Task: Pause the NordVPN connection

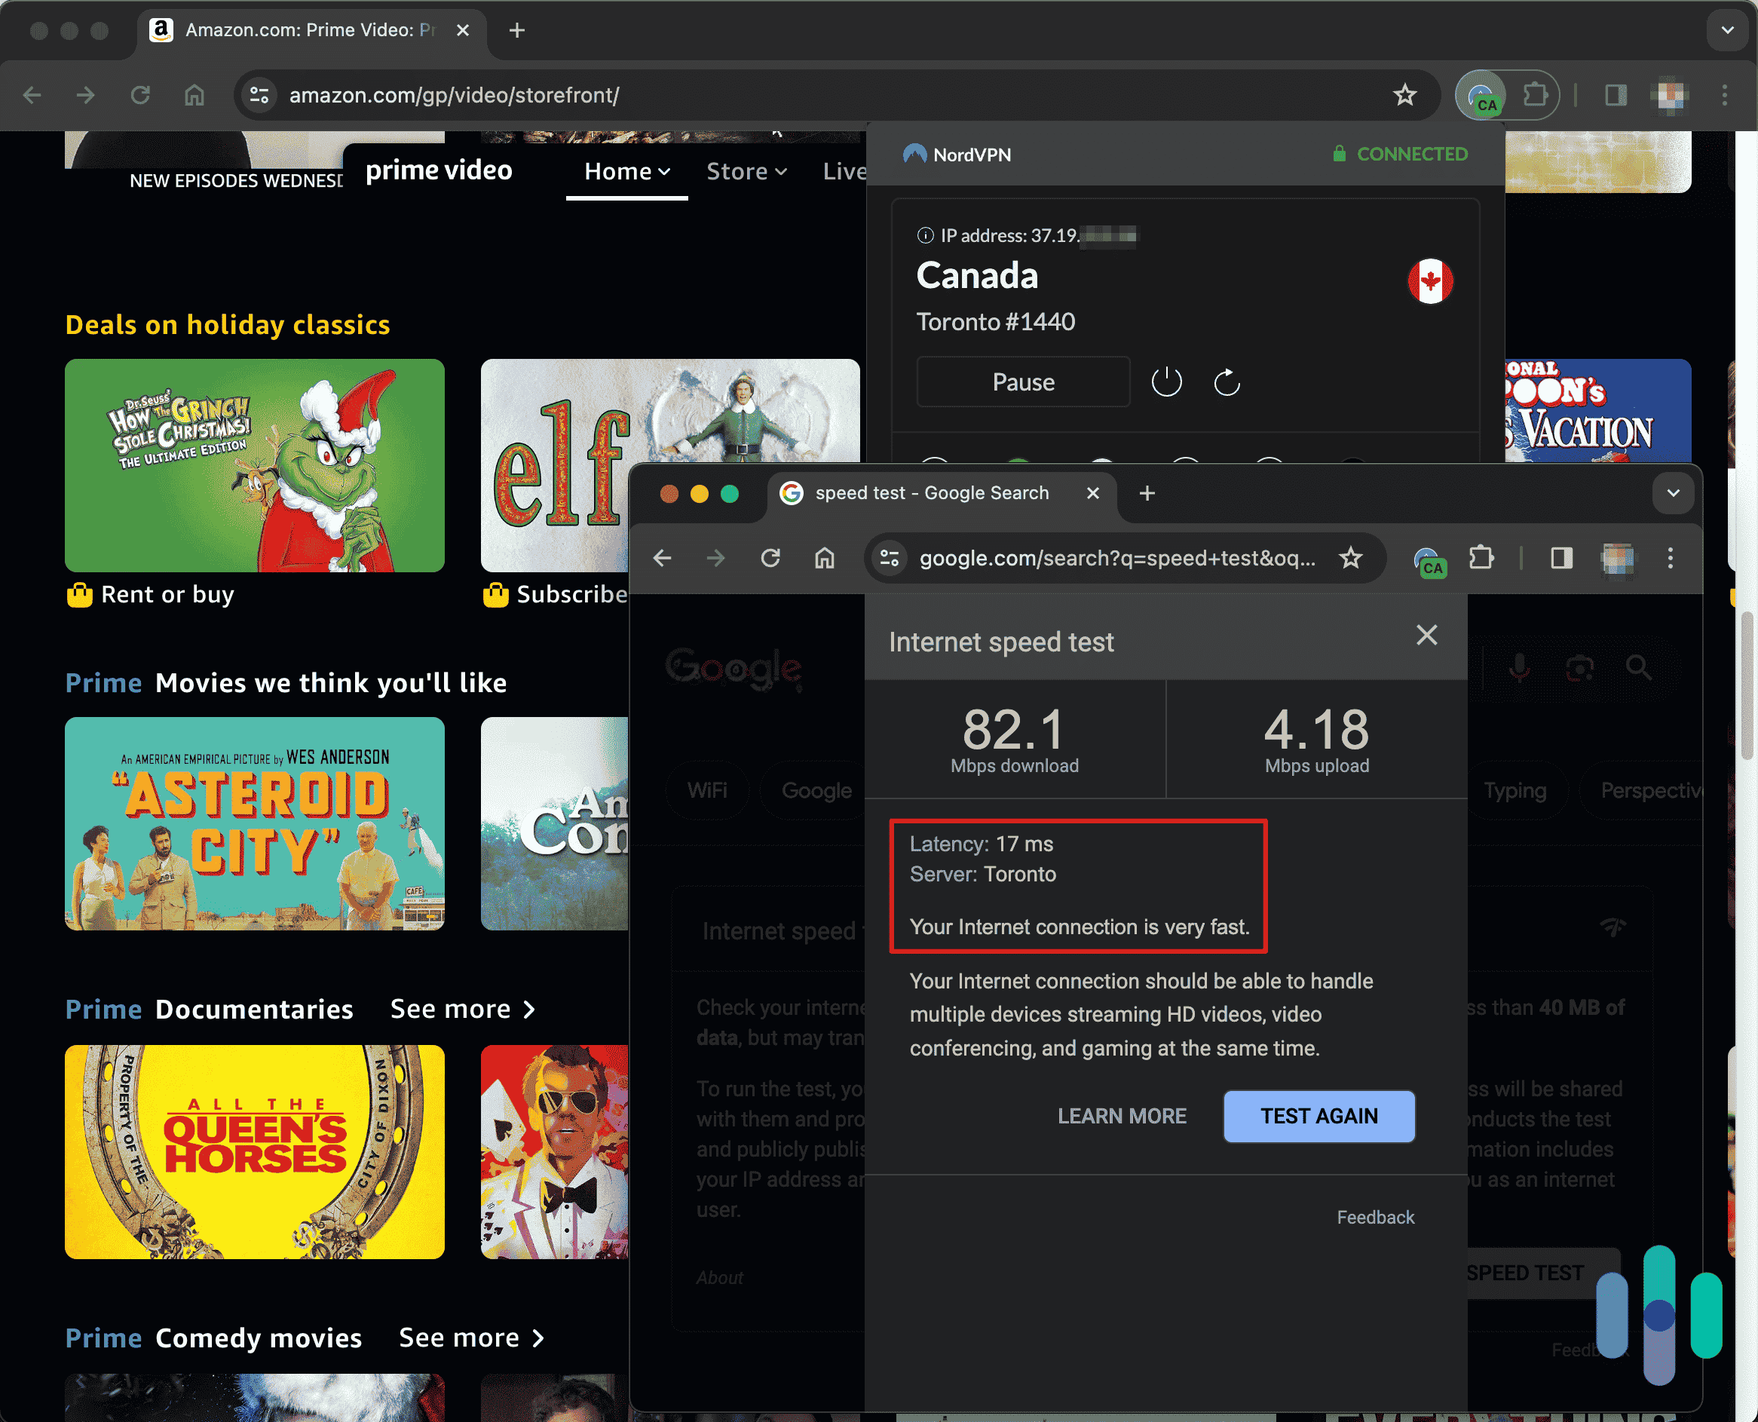Action: (x=1023, y=382)
